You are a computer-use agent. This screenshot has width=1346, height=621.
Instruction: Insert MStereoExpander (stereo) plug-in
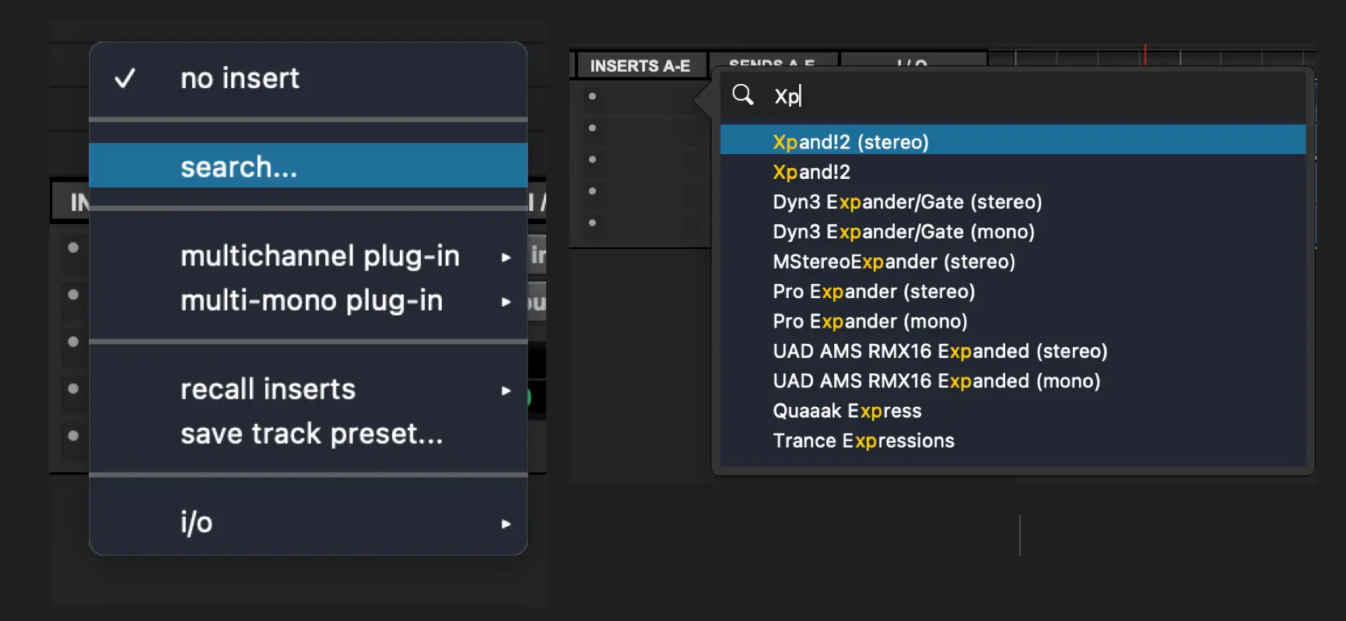[x=893, y=261]
